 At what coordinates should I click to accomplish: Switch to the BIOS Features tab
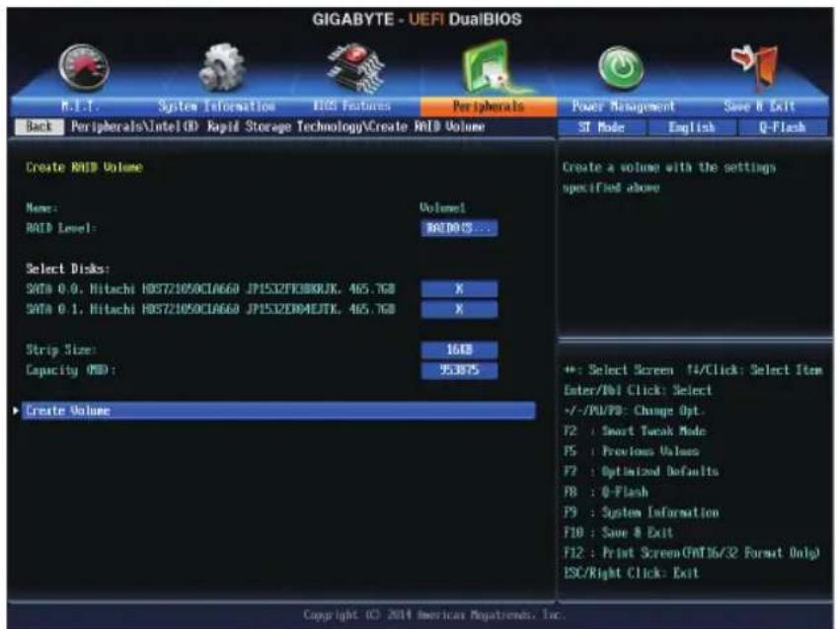[x=352, y=107]
